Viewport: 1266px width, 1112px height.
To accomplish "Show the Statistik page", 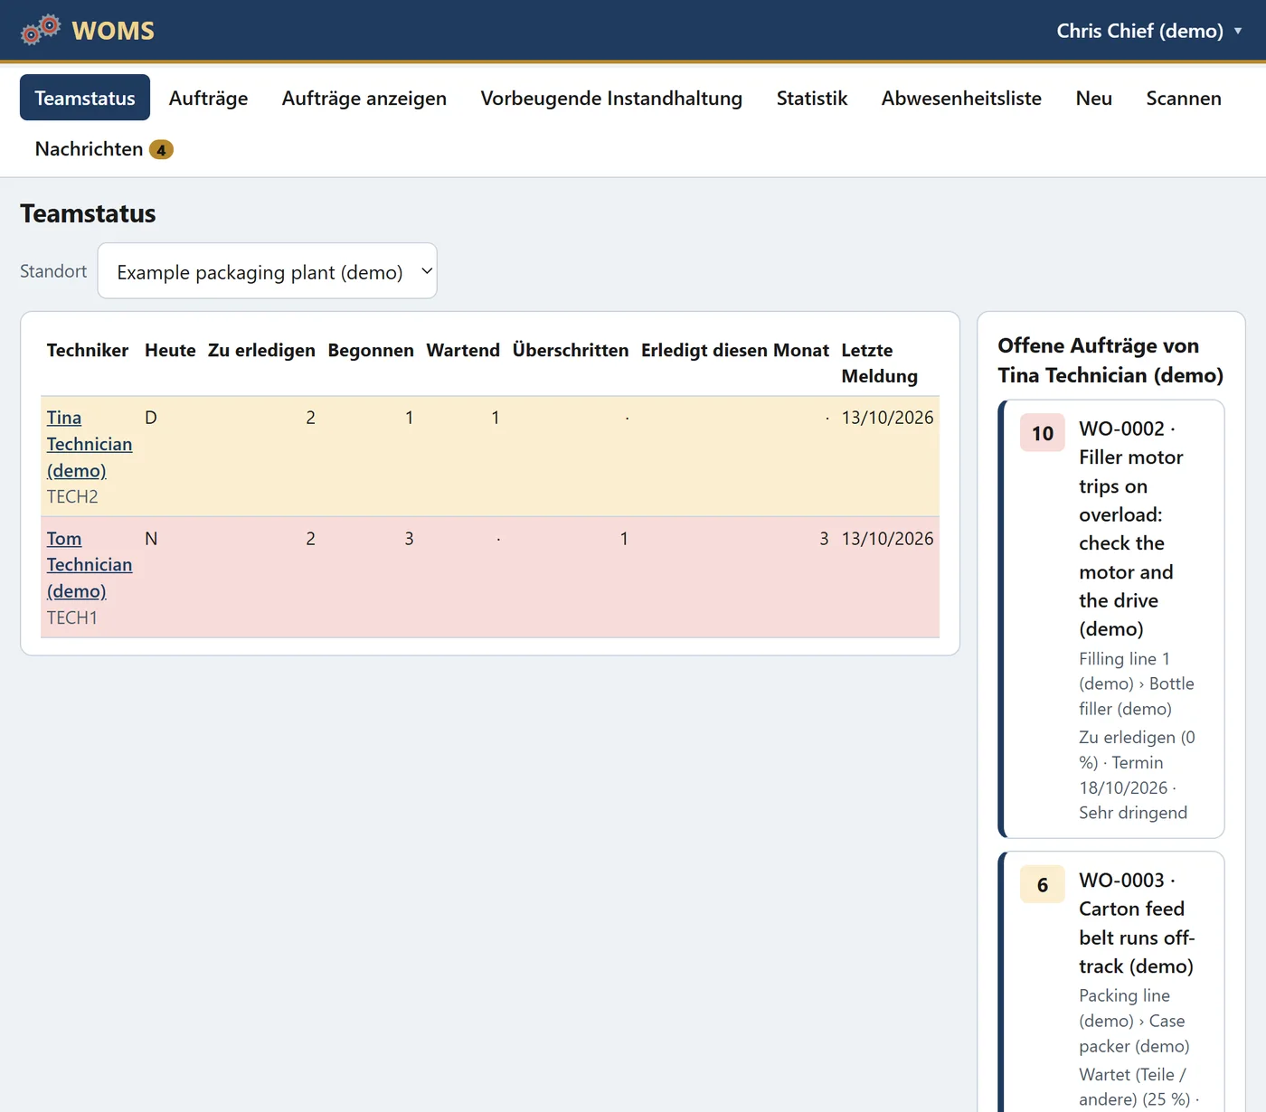I will pyautogui.click(x=812, y=98).
